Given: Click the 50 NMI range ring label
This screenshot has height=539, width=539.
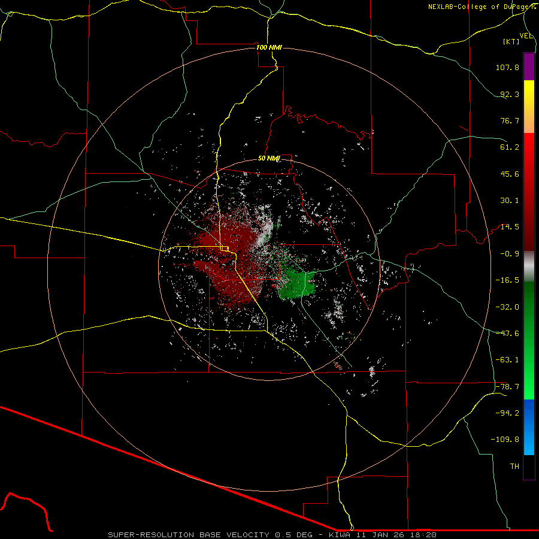Looking at the screenshot, I should (x=269, y=159).
